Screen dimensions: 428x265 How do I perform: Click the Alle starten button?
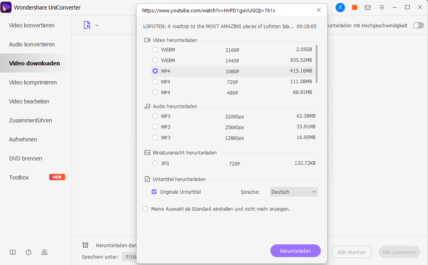(x=351, y=252)
